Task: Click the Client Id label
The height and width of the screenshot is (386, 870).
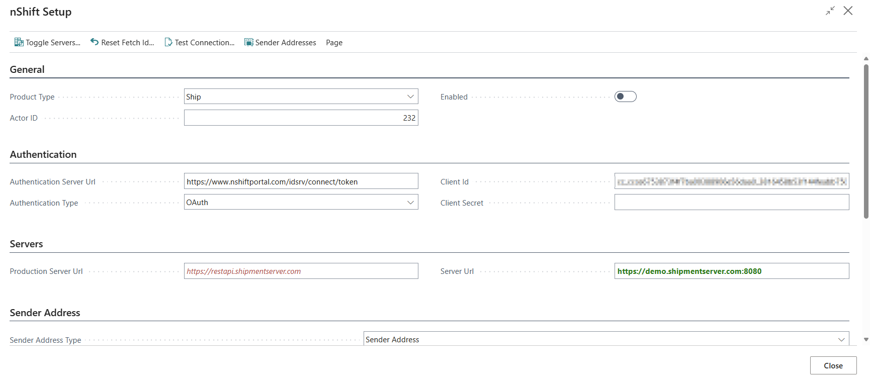Action: [x=455, y=182]
